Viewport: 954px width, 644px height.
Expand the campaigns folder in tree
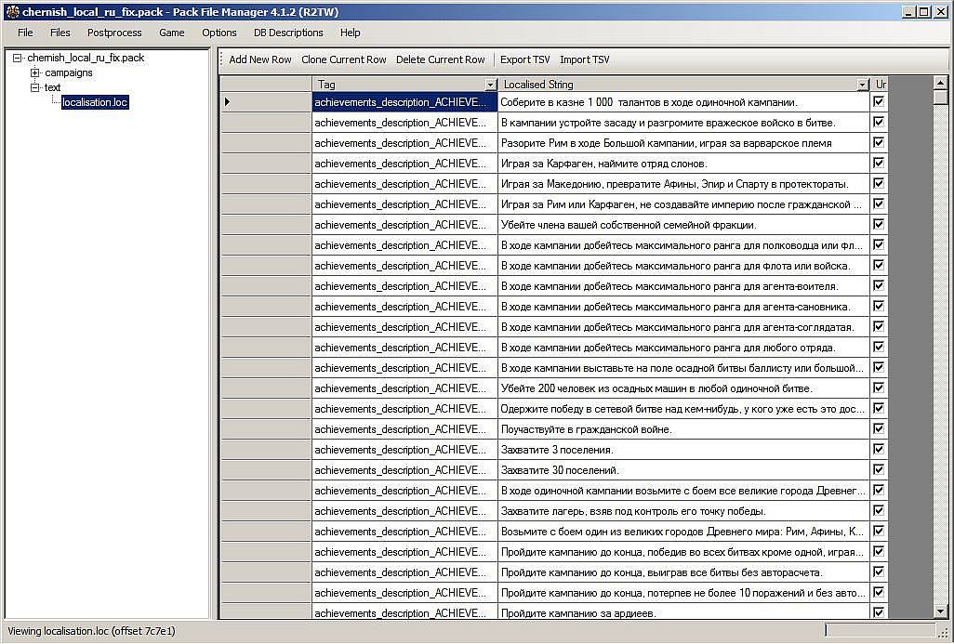click(35, 72)
